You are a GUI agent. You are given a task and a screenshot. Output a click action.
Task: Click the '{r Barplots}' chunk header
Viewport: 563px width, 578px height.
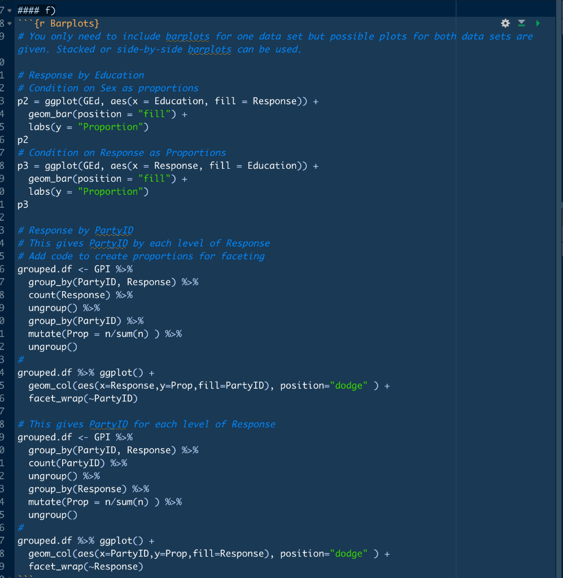tap(67, 24)
